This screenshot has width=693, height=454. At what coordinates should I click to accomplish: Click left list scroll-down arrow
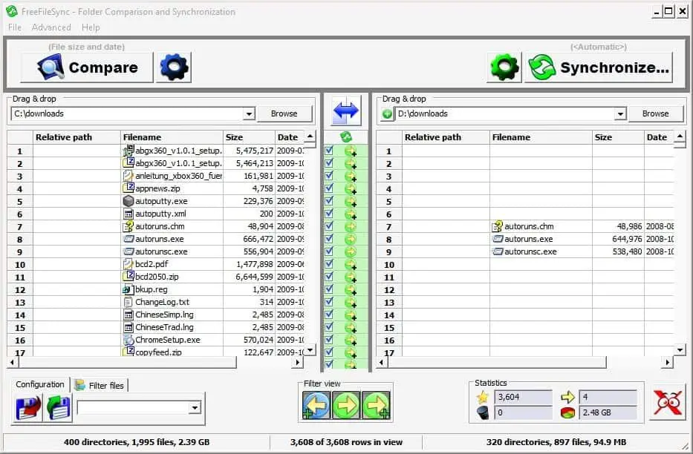(x=310, y=350)
